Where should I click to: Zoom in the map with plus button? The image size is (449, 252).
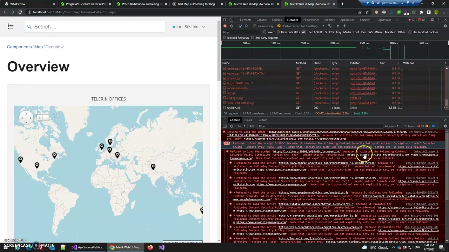pyautogui.click(x=40, y=118)
